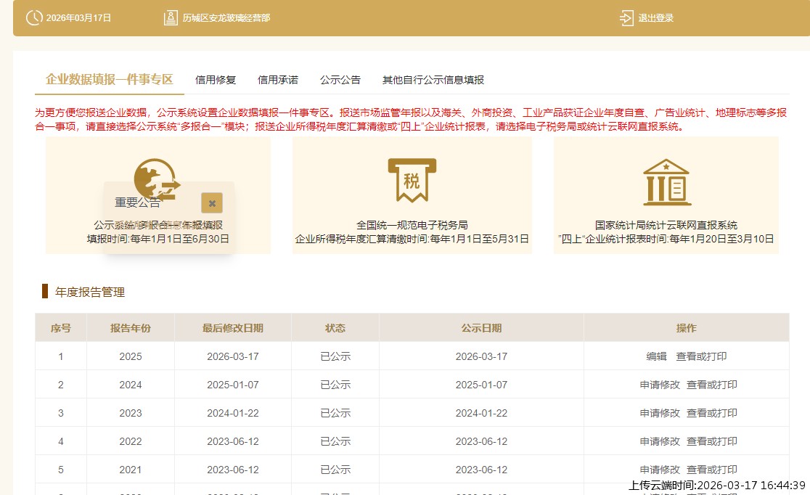Screen dimensions: 810x495
Task: Select the enterprise badge icon next to 历城区安龙玻璃经营部
Action: (169, 17)
